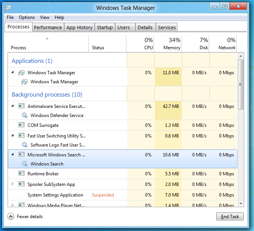254x231 pixels.
Task: Collapse the Windows Task Manager application group
Action: click(x=12, y=72)
